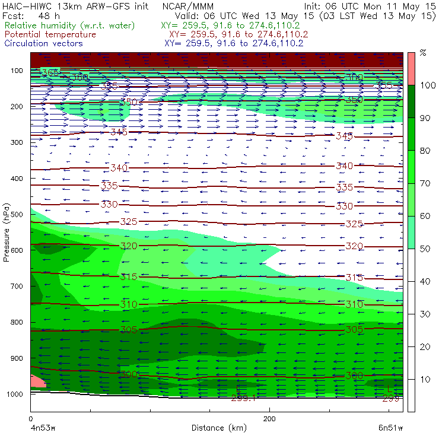Click the colorbar '90' tick label

point(425,118)
